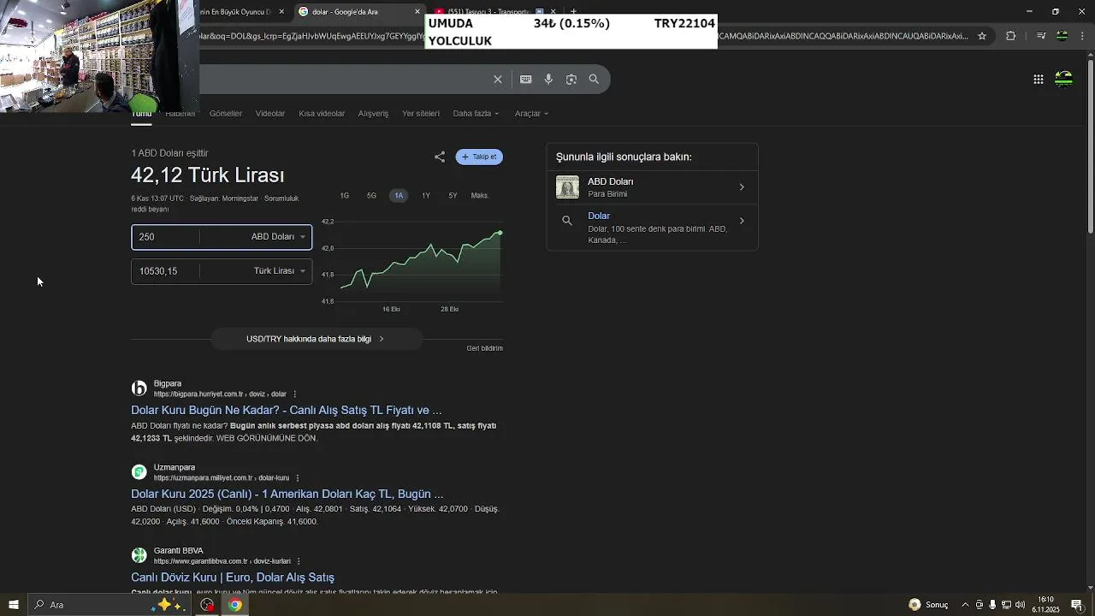Switch to the Taşıyıcı 3 YouTube tab
This screenshot has width=1095, height=616.
496,12
